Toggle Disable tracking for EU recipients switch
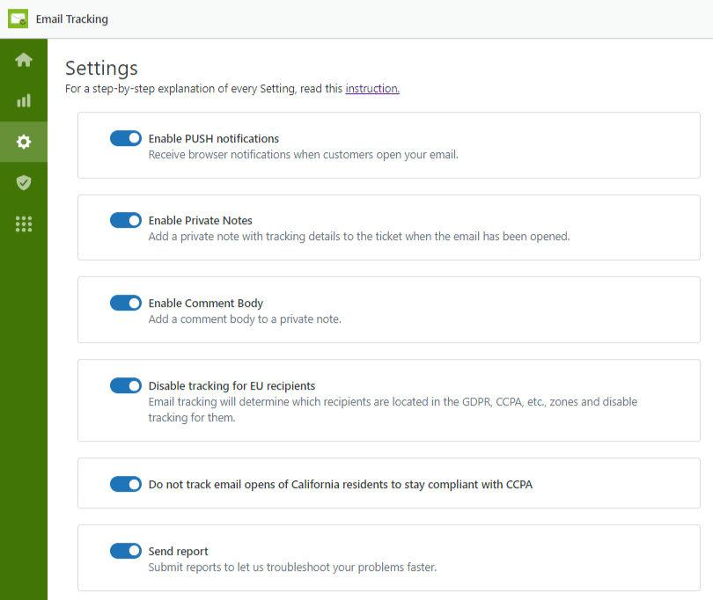The width and height of the screenshot is (713, 600). click(x=126, y=385)
